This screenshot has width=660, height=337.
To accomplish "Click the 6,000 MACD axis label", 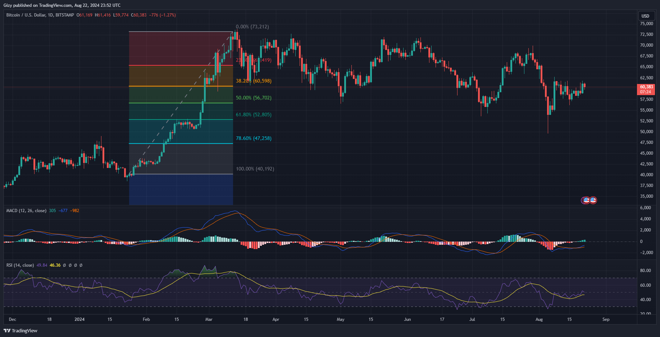I will (645, 208).
